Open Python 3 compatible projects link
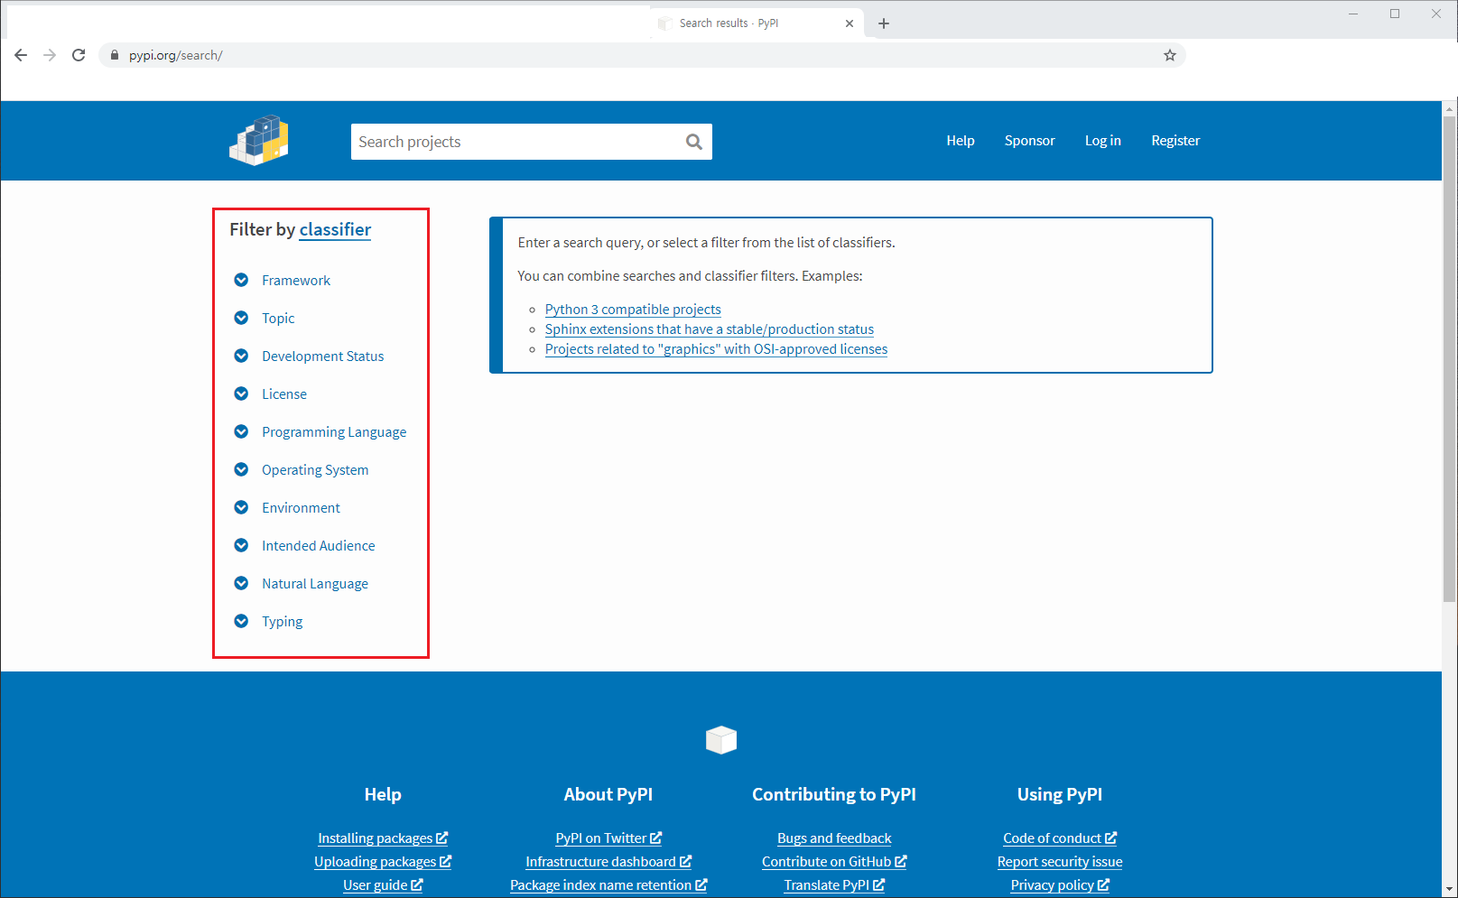The image size is (1458, 898). pyautogui.click(x=633, y=310)
